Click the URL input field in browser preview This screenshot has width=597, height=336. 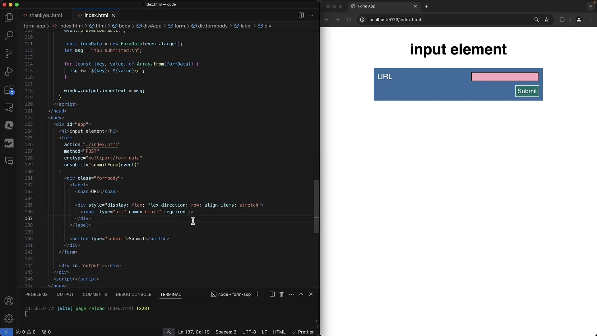pyautogui.click(x=505, y=76)
